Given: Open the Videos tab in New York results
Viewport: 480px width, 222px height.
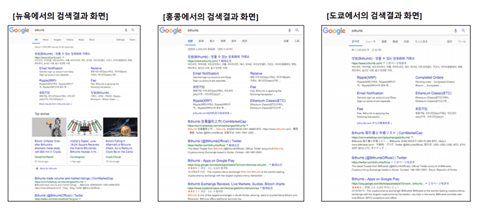Looking at the screenshot, I should pos(70,39).
